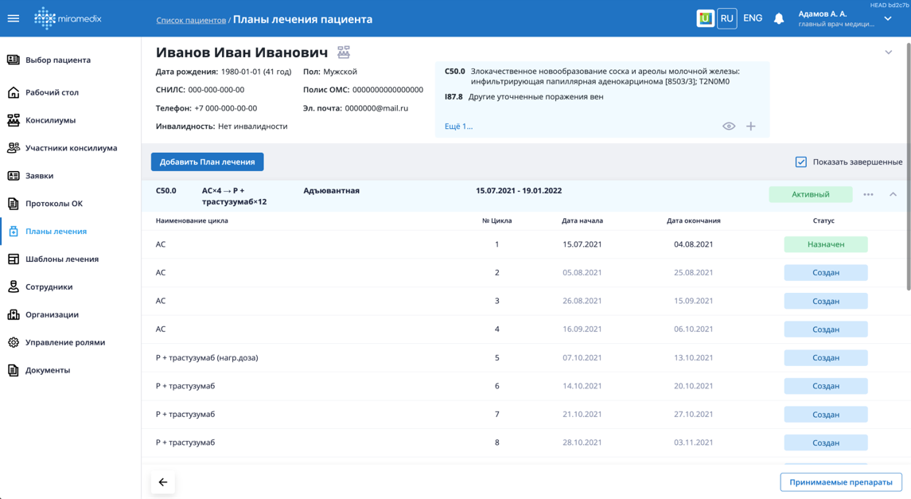The image size is (911, 499).
Task: Click the plus icon to add diagnosis
Action: 750,127
